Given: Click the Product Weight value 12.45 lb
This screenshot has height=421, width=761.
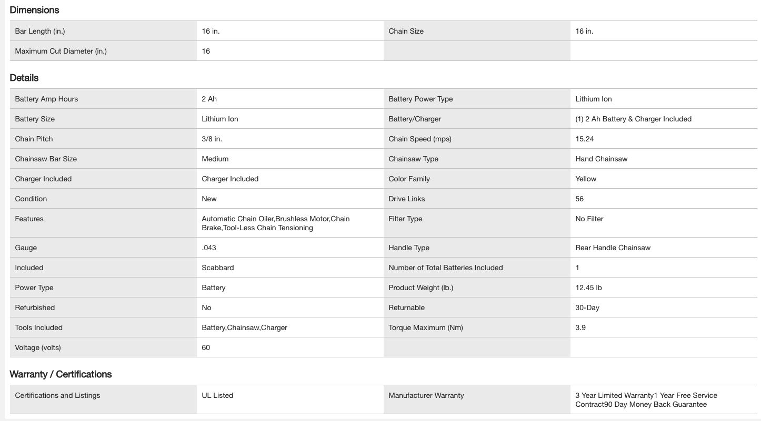Looking at the screenshot, I should pos(588,287).
